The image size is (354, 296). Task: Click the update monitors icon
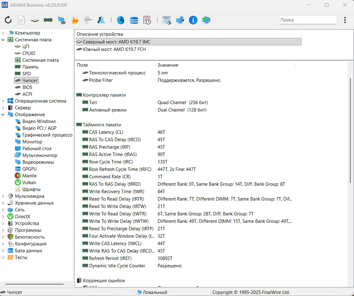pyautogui.click(x=206, y=20)
